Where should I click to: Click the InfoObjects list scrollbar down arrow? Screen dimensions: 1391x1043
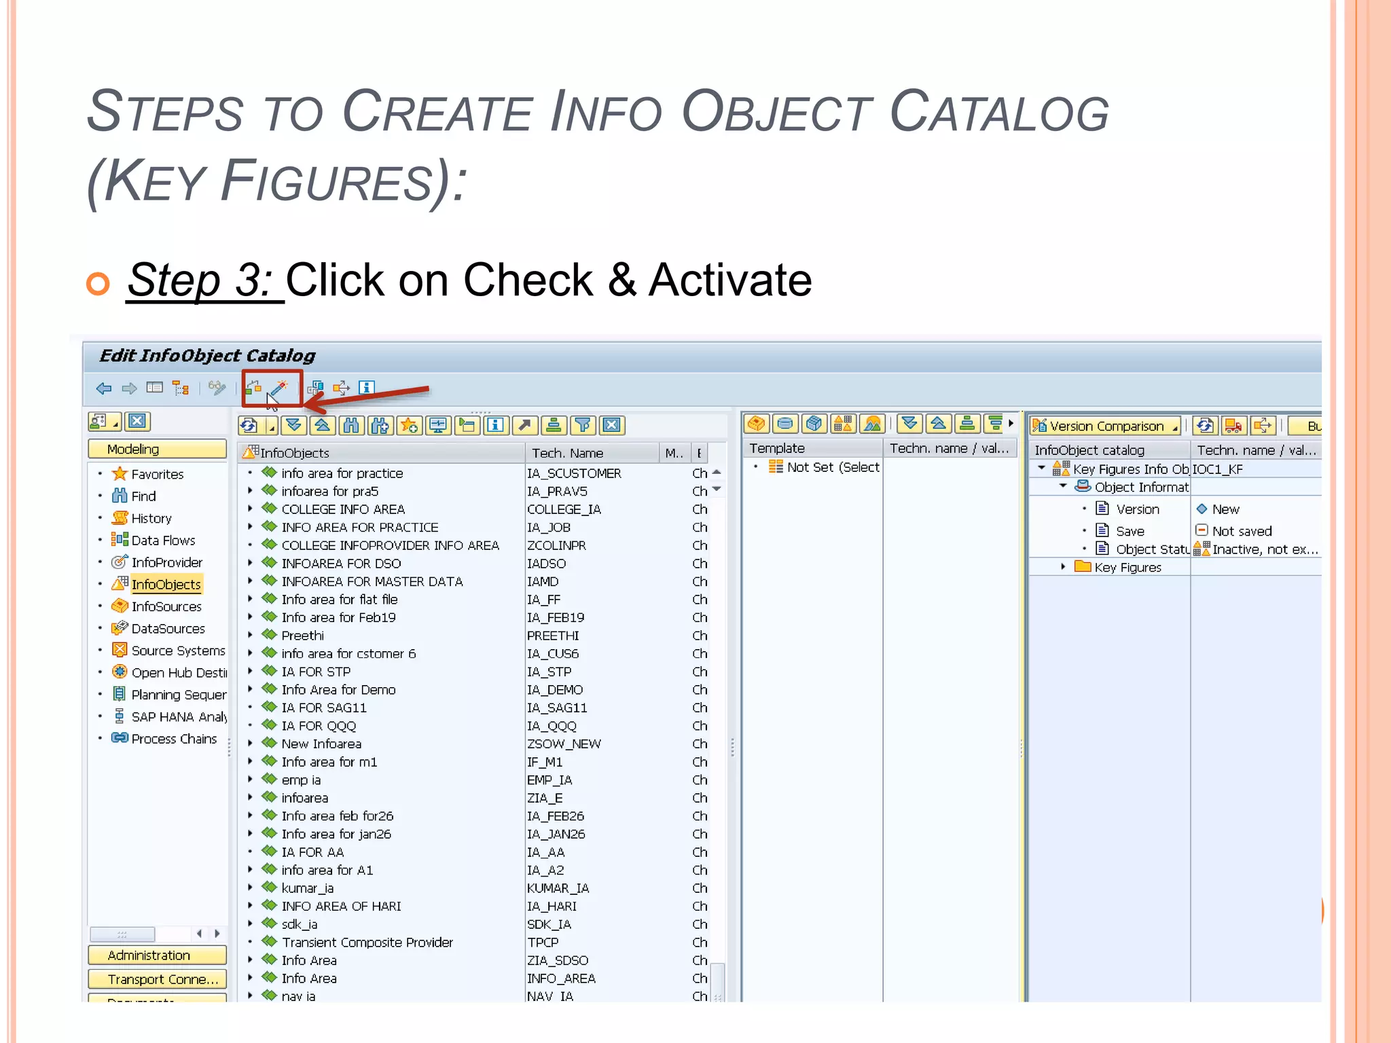pyautogui.click(x=717, y=489)
